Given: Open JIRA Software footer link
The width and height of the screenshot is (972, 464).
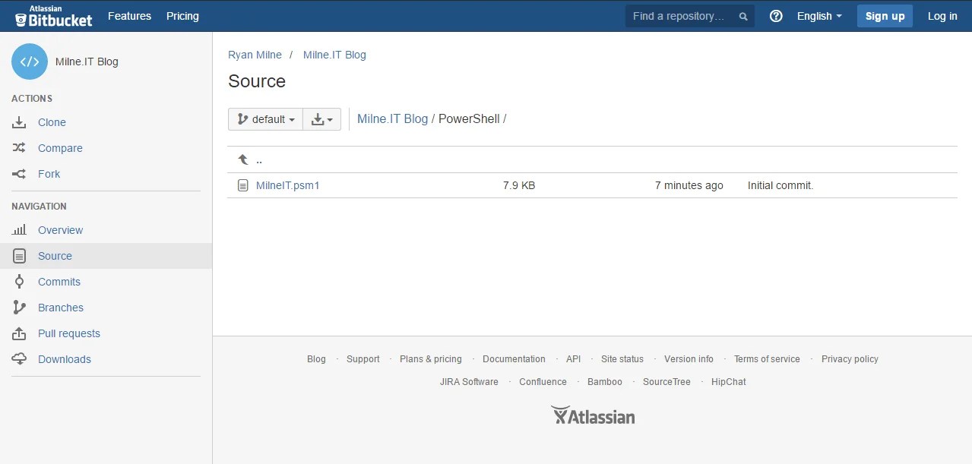Looking at the screenshot, I should pos(469,382).
